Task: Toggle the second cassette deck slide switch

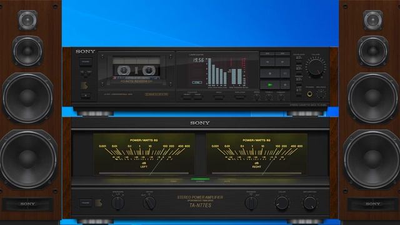Action: tap(269, 97)
